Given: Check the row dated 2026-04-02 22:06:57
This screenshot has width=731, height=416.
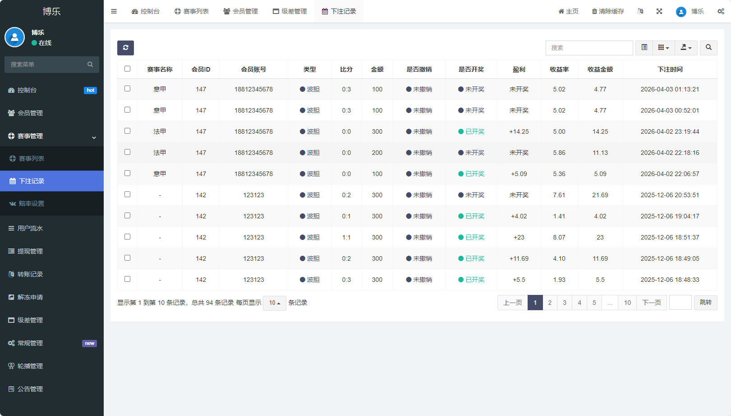Looking at the screenshot, I should coord(127,173).
